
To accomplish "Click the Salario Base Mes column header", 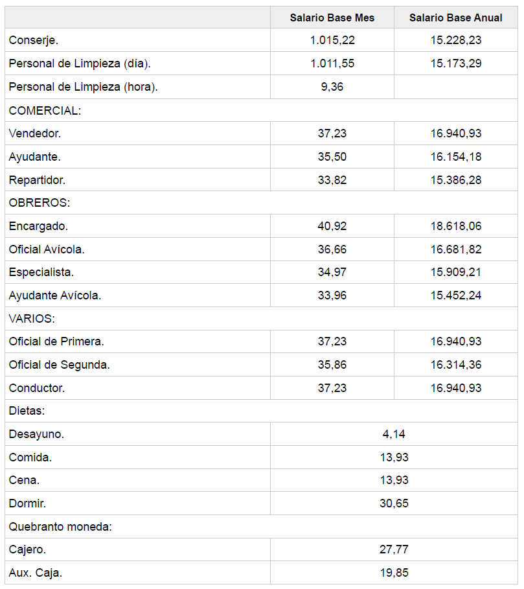I will 332,17.
